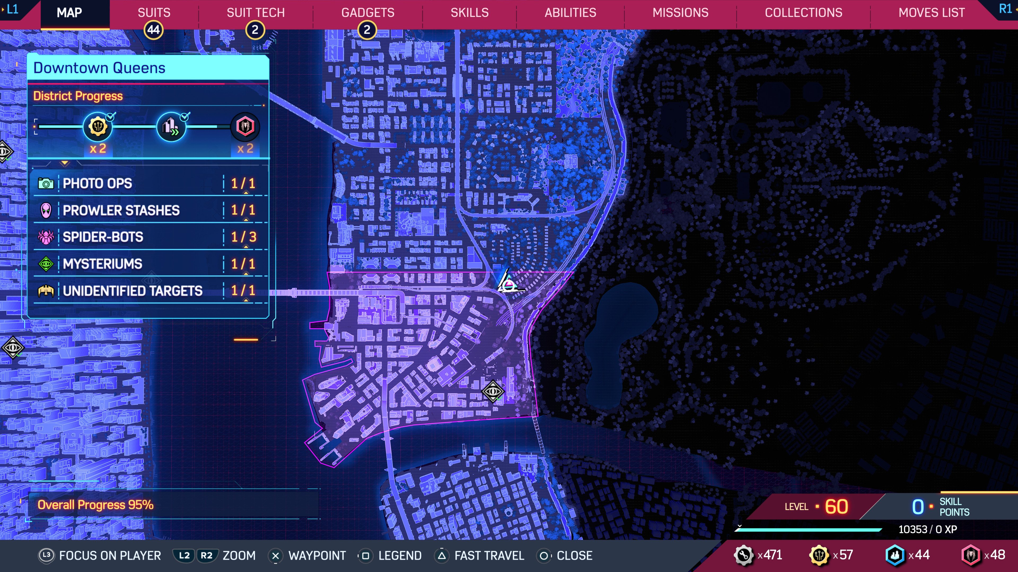1018x572 pixels.
Task: Click the Photo Ops 1/1 counter
Action: pos(243,184)
